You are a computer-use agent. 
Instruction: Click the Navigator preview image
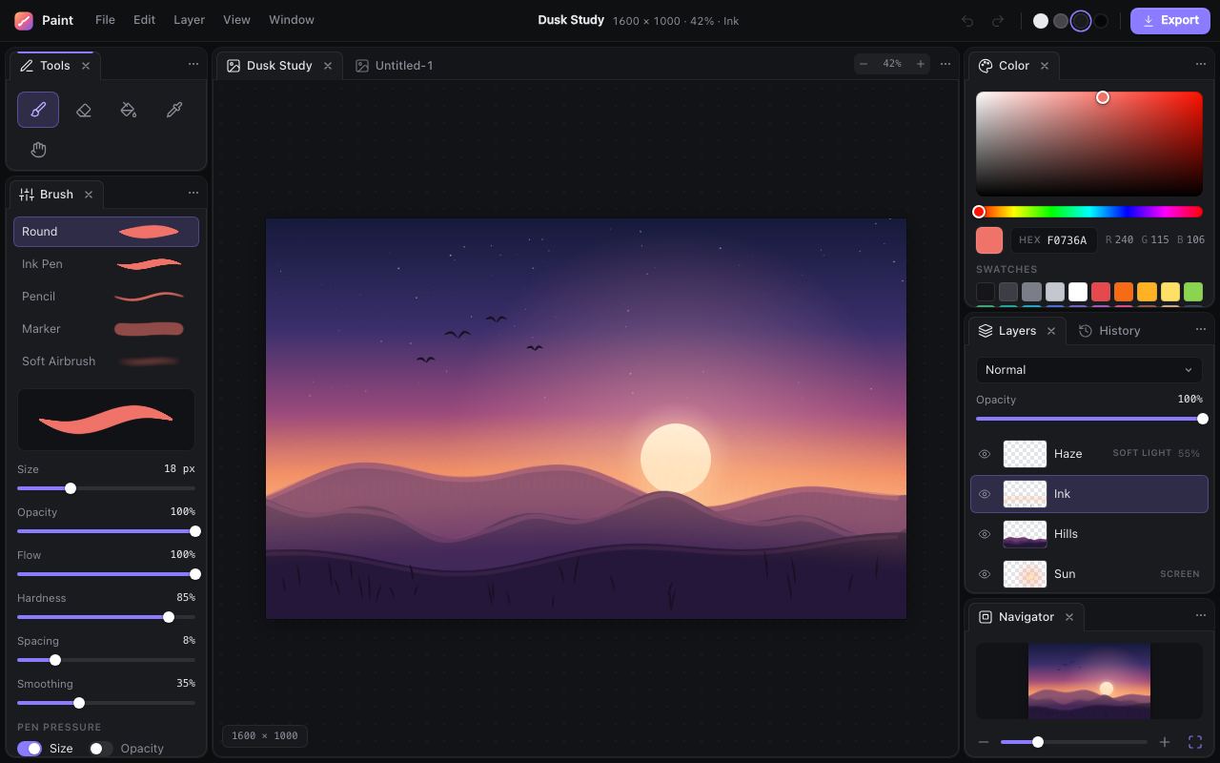tap(1089, 681)
